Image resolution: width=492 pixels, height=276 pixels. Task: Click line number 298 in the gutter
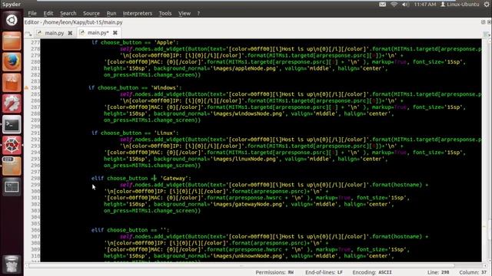tap(35, 178)
